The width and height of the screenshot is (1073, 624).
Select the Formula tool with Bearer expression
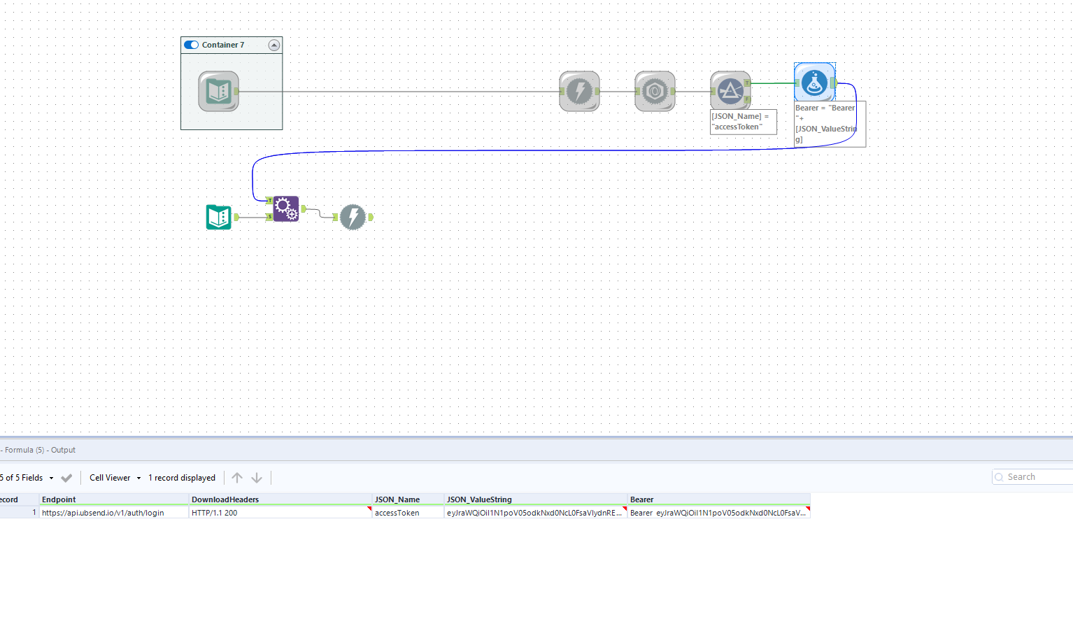coord(815,82)
